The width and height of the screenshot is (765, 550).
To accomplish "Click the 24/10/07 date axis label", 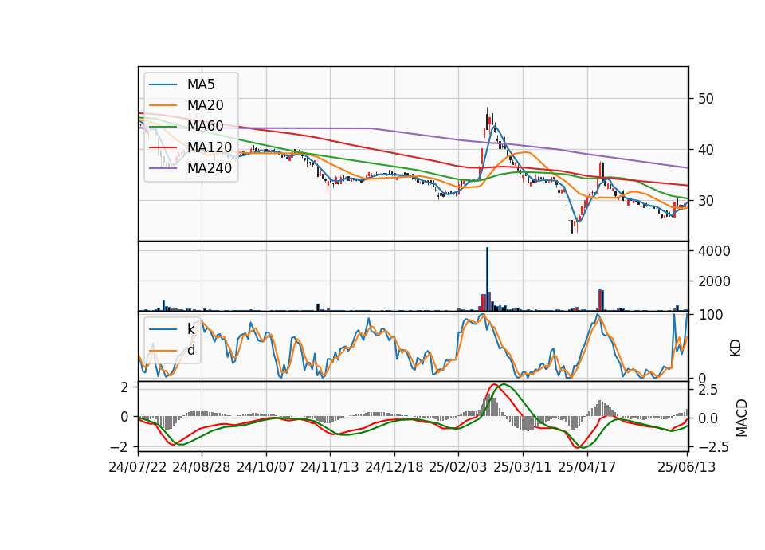I will tap(266, 468).
